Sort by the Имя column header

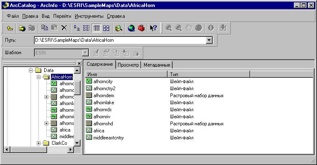pyautogui.click(x=126, y=74)
